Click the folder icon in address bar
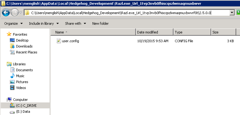 pos(27,13)
